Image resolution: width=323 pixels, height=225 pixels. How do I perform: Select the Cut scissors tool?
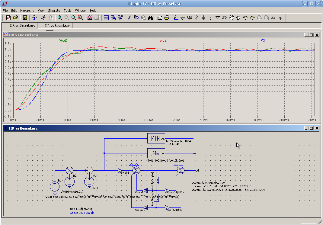click(130, 18)
